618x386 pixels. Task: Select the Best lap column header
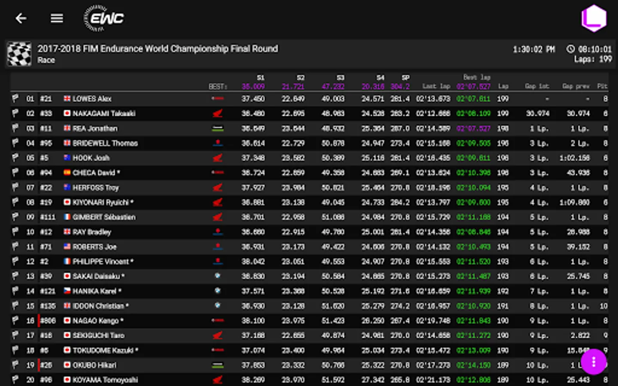click(476, 77)
